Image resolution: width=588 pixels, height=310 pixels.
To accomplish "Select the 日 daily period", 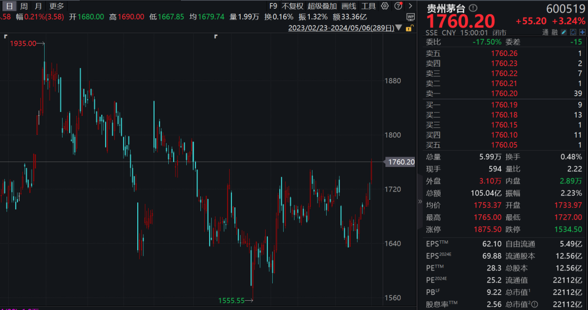I will [x=9, y=6].
